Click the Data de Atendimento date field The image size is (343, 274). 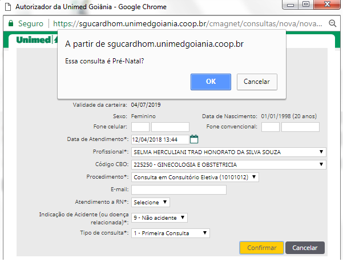(159, 139)
